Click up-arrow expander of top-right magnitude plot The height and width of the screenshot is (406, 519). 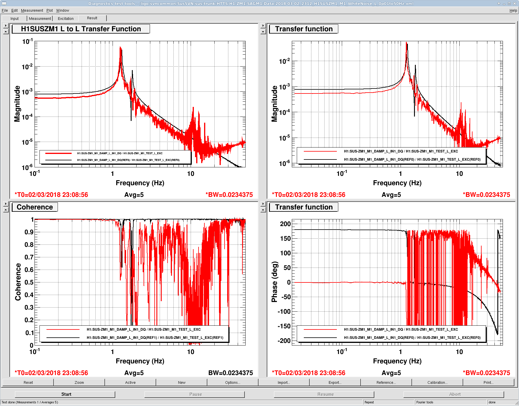point(263,32)
